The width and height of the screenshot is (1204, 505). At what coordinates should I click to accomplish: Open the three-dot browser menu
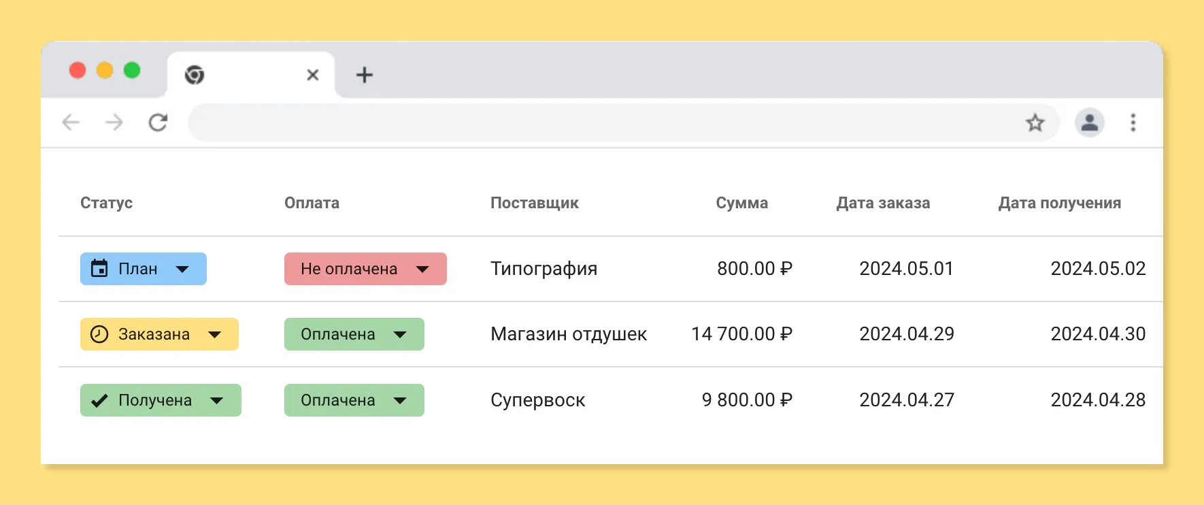tap(1133, 123)
